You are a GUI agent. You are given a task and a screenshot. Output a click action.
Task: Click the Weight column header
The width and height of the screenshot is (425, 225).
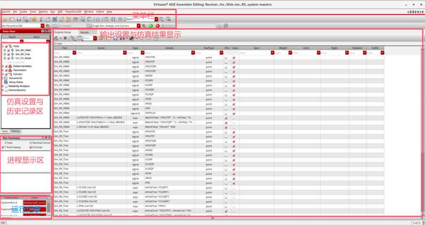tap(283, 48)
